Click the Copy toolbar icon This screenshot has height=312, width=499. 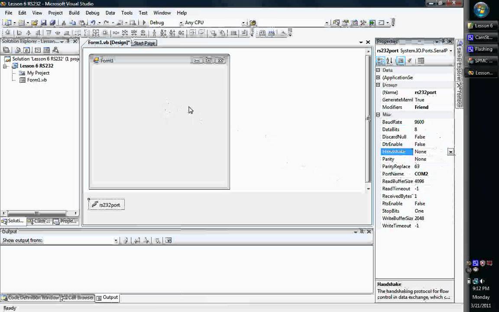point(73,23)
